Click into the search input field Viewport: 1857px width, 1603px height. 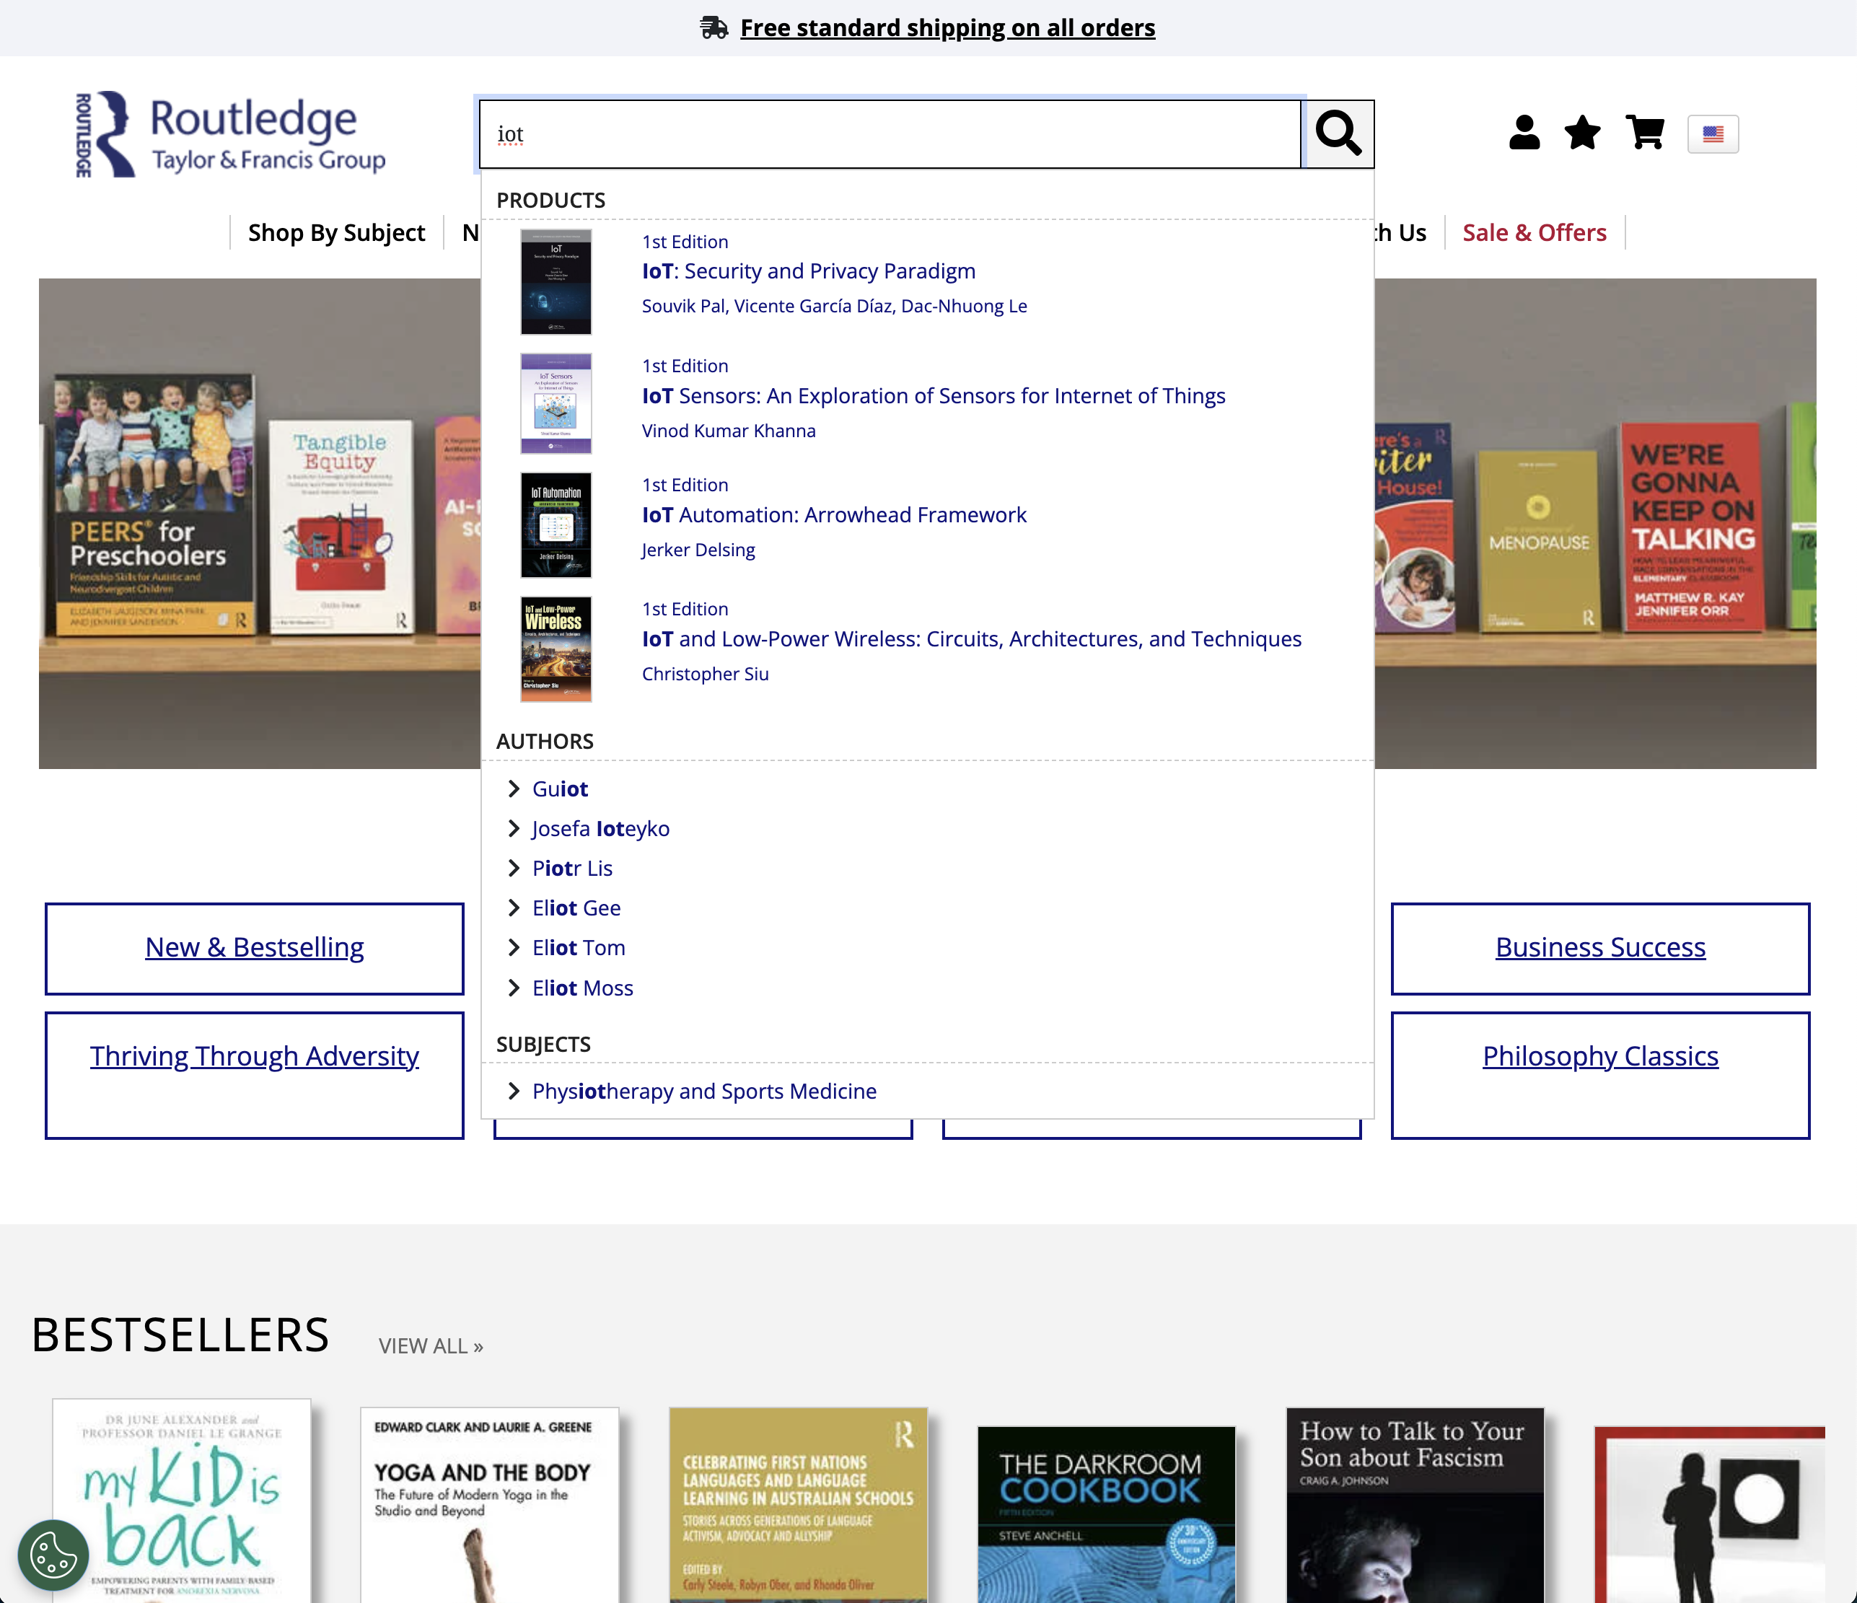[x=889, y=133]
